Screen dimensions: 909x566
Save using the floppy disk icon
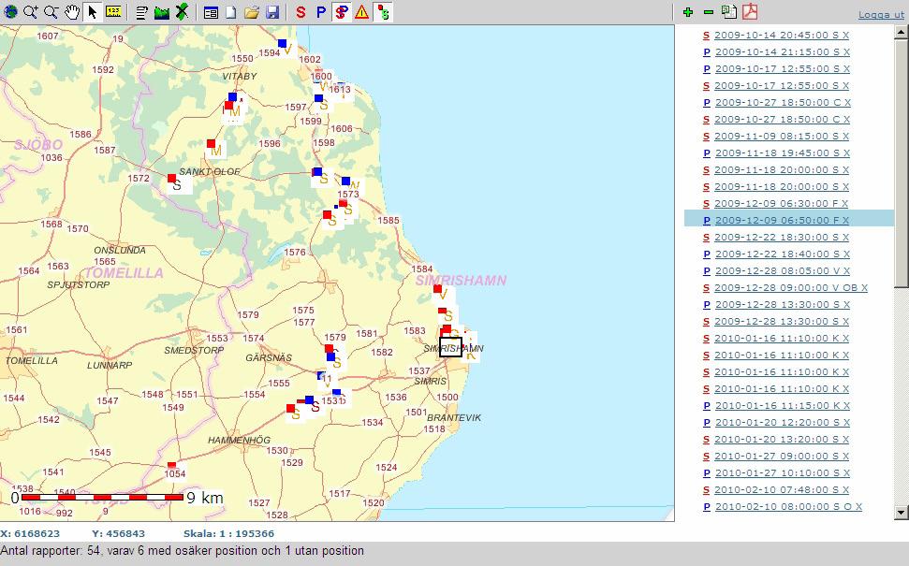pyautogui.click(x=272, y=11)
